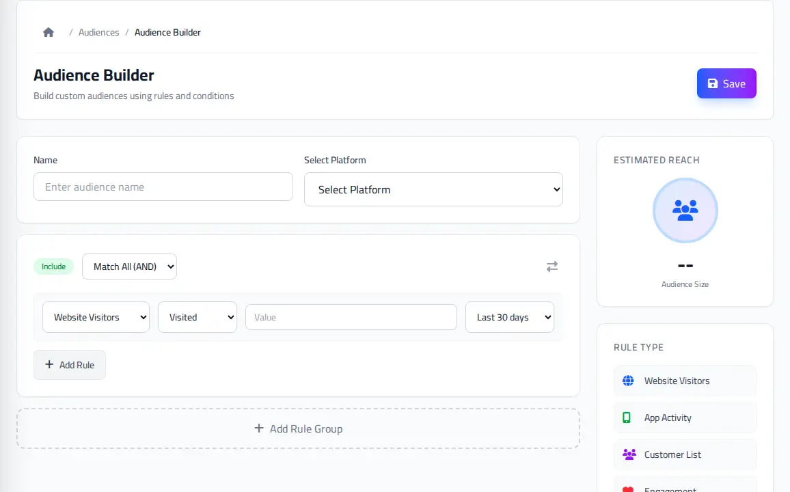Add a new rule
790x492 pixels.
pyautogui.click(x=70, y=365)
